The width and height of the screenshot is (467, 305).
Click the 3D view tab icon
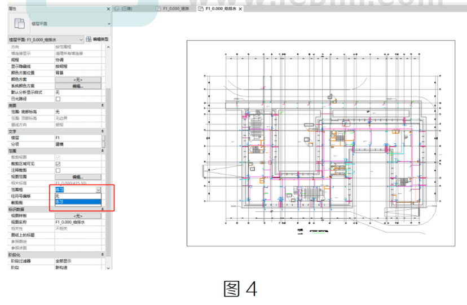[117, 9]
